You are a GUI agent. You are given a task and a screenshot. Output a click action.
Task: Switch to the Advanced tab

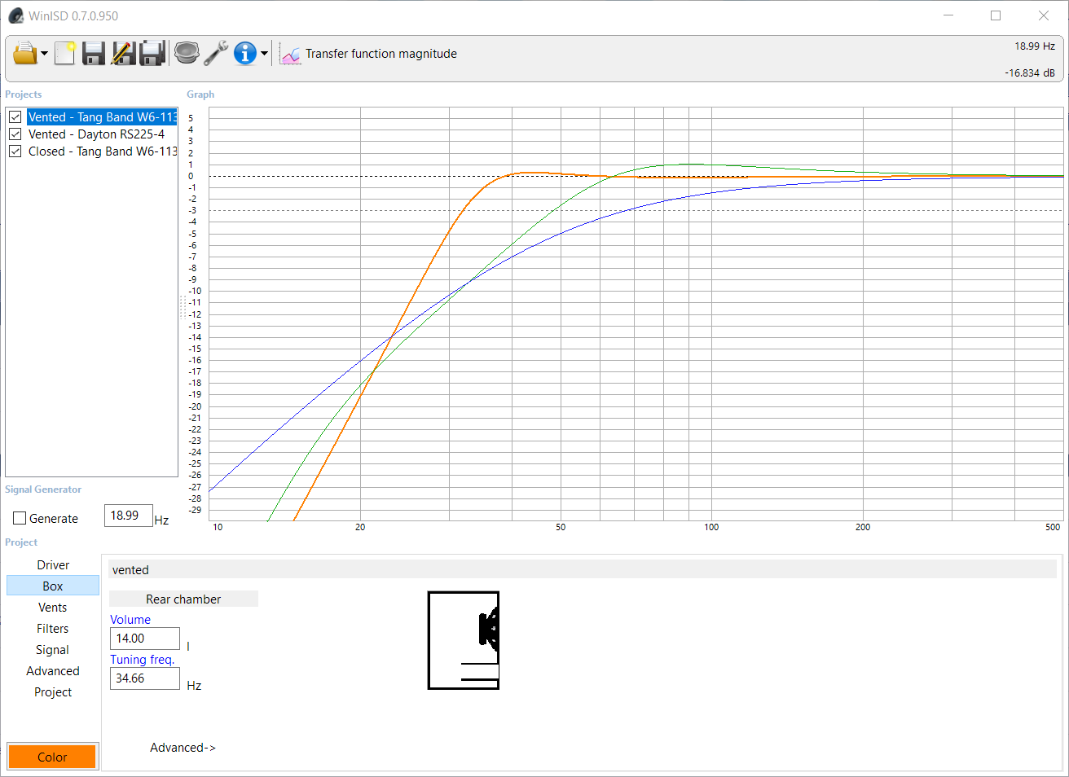tap(53, 671)
